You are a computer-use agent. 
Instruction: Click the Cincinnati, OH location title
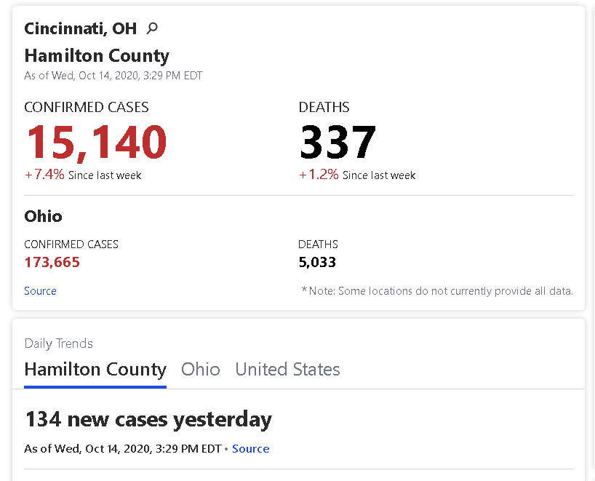coord(81,28)
